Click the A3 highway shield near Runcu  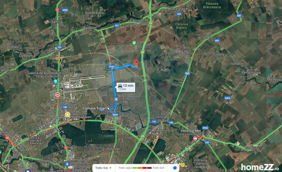pos(145,80)
